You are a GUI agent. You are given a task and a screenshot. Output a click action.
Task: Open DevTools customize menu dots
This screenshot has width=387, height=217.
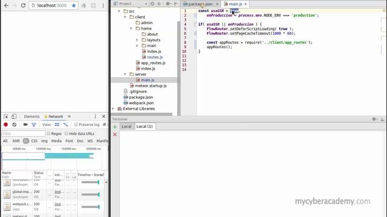tap(96, 116)
